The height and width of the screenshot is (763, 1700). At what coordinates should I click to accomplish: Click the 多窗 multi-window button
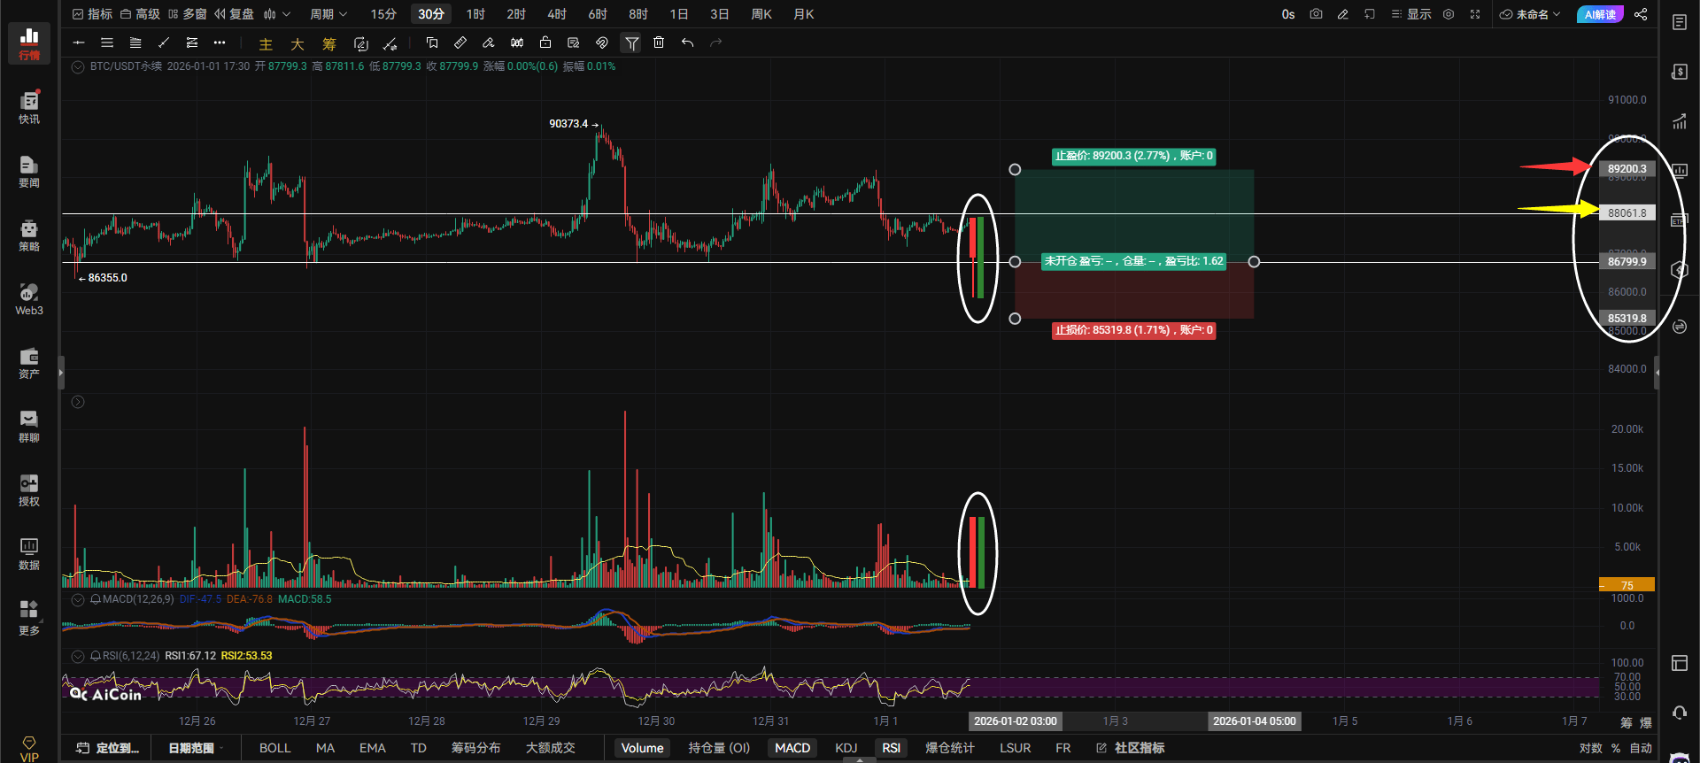[187, 14]
